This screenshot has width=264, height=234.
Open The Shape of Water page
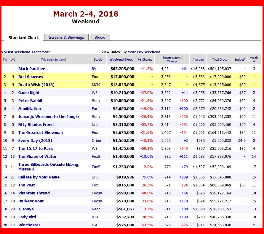tap(37, 157)
